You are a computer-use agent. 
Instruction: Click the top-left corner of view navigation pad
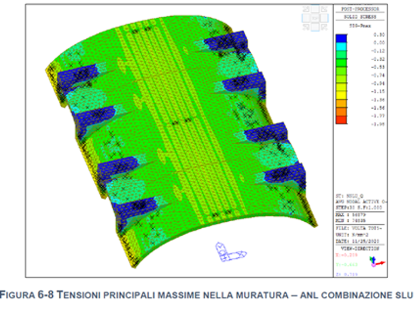point(306,10)
